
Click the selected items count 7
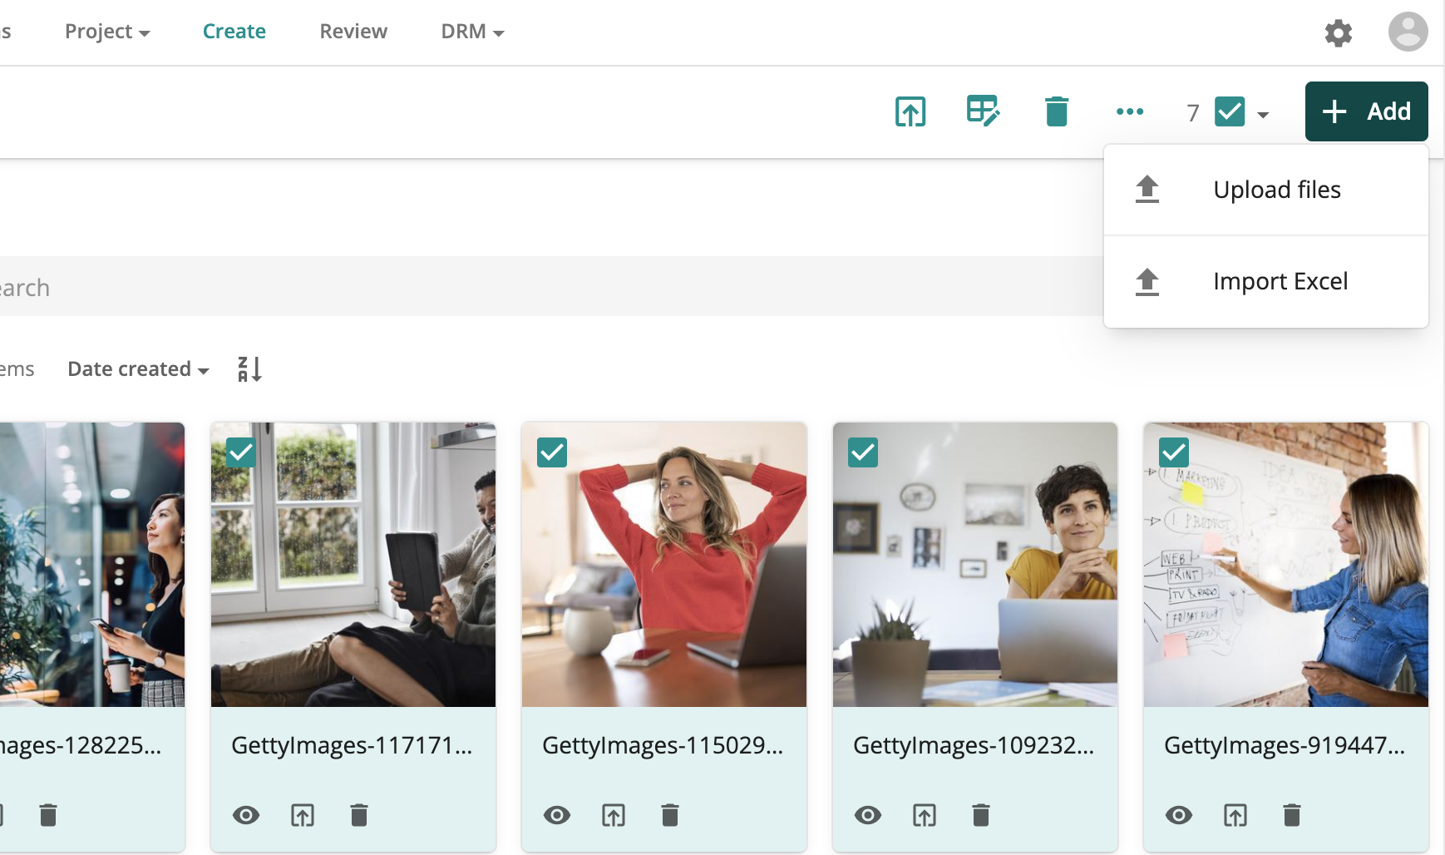pos(1193,112)
